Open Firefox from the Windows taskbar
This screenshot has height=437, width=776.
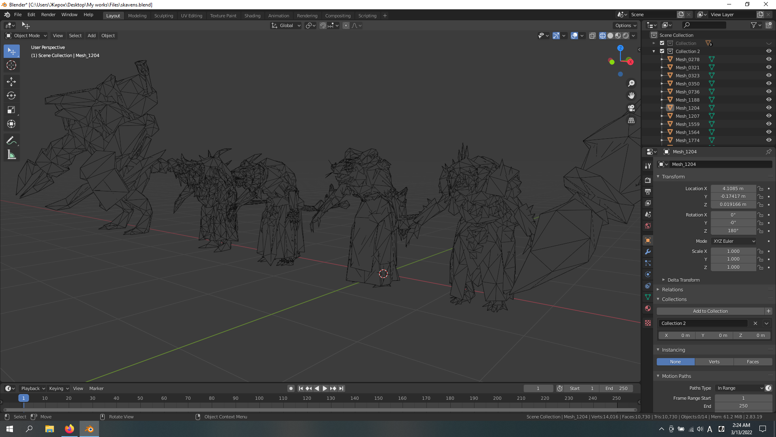point(70,429)
